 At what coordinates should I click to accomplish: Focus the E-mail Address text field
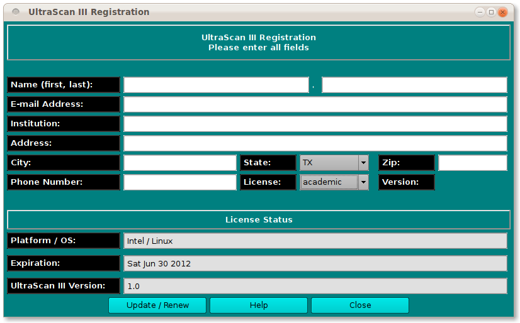point(315,104)
